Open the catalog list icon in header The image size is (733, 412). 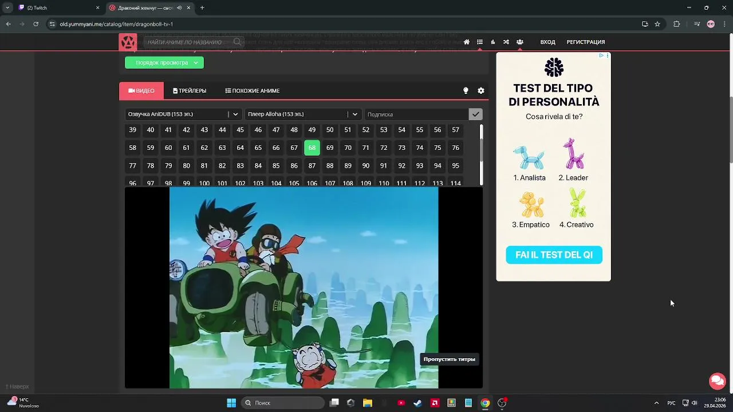point(480,42)
